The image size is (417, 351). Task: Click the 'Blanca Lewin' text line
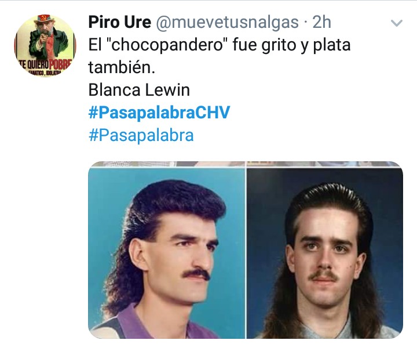(139, 90)
